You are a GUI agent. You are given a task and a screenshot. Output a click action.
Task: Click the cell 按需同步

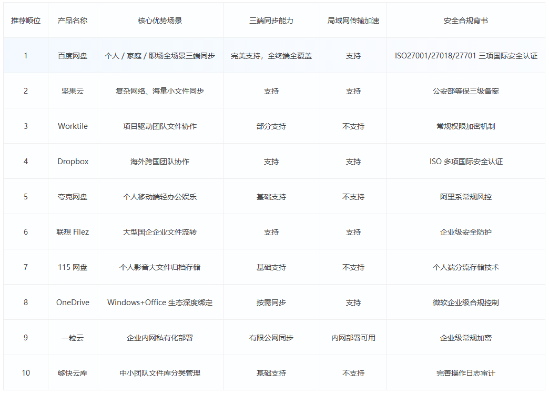tap(271, 303)
